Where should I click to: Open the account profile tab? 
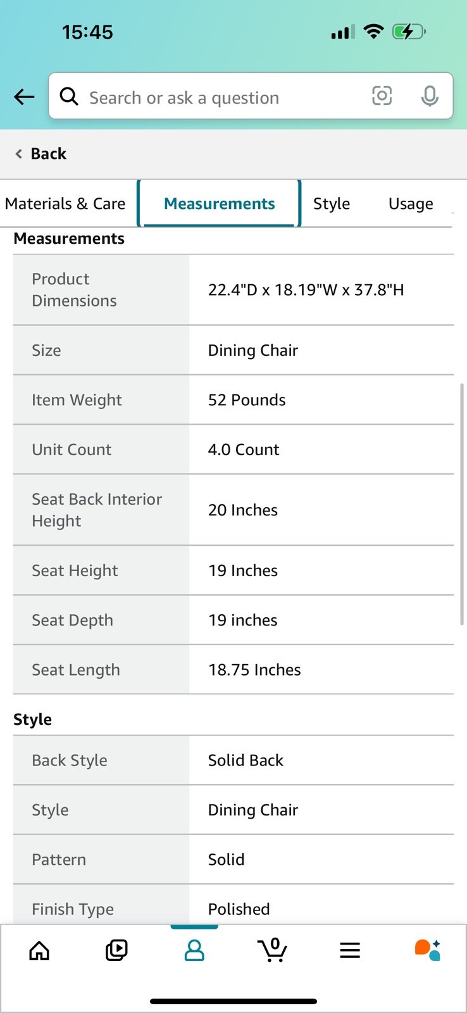click(194, 950)
